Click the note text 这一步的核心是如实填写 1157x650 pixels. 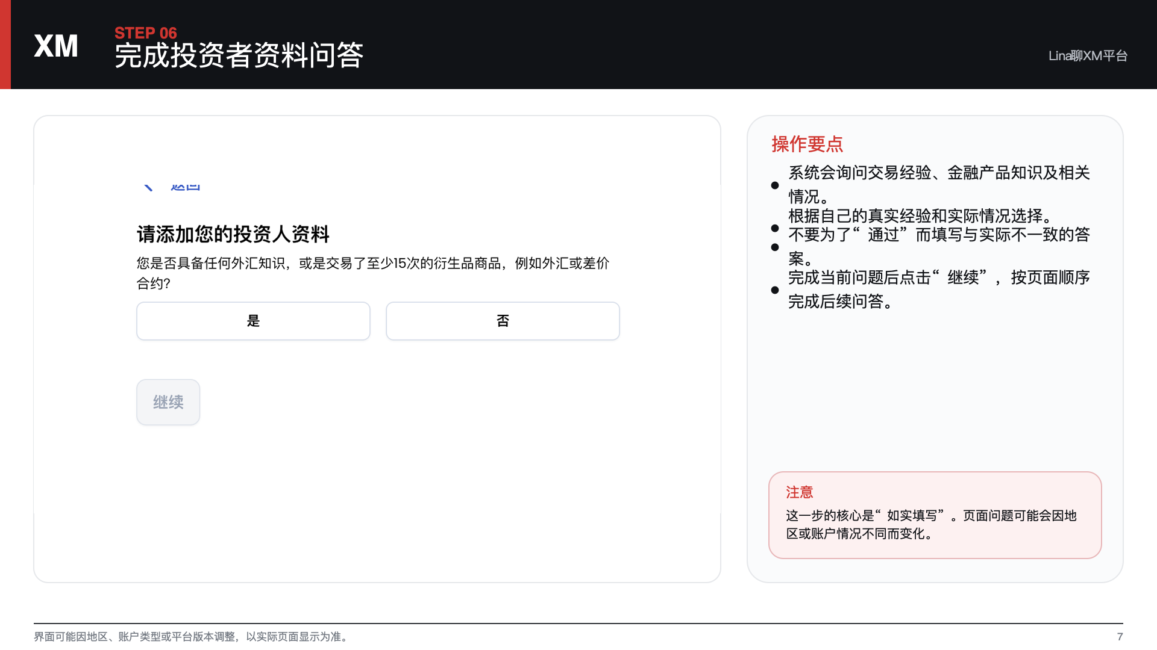pyautogui.click(x=931, y=524)
